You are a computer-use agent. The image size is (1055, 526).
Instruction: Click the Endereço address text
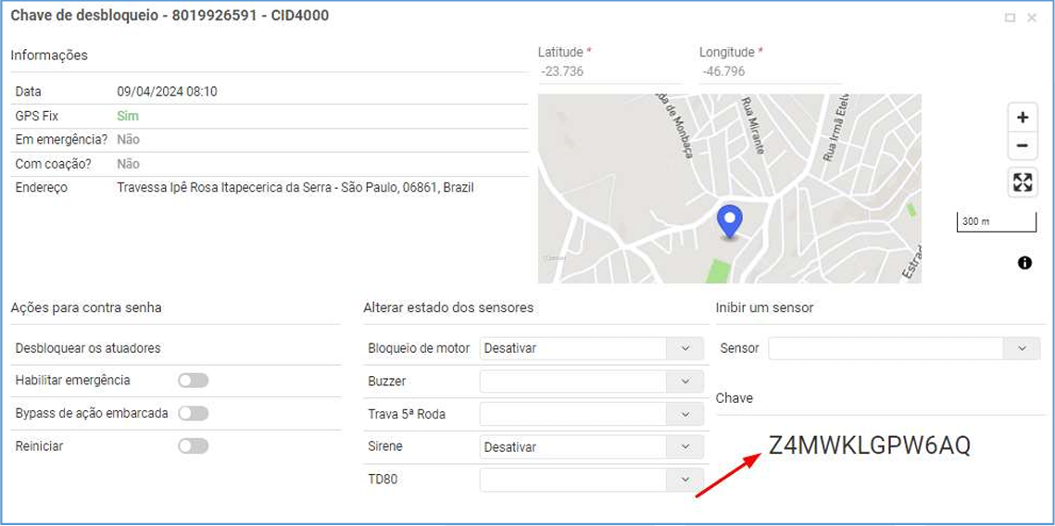[x=295, y=188]
